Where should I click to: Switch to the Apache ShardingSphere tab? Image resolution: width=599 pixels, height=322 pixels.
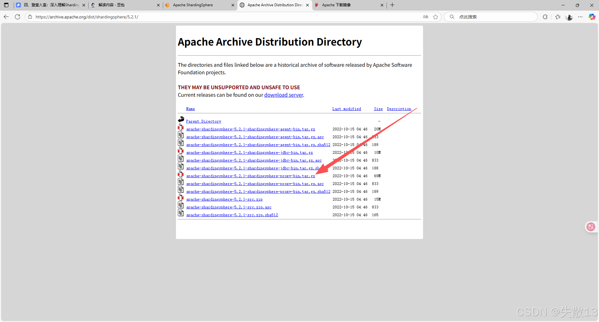click(200, 5)
